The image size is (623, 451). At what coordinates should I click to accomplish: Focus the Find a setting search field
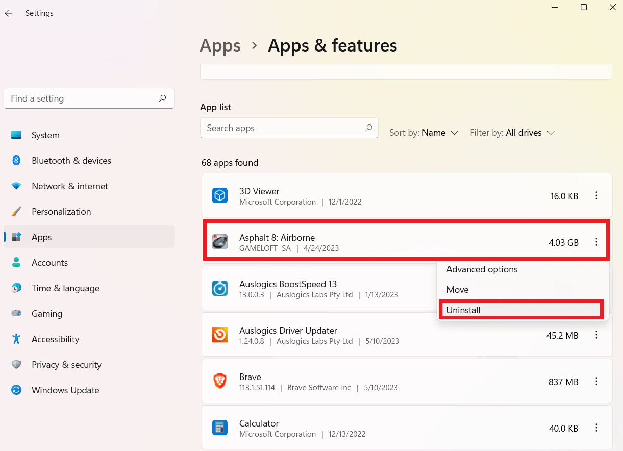click(89, 98)
